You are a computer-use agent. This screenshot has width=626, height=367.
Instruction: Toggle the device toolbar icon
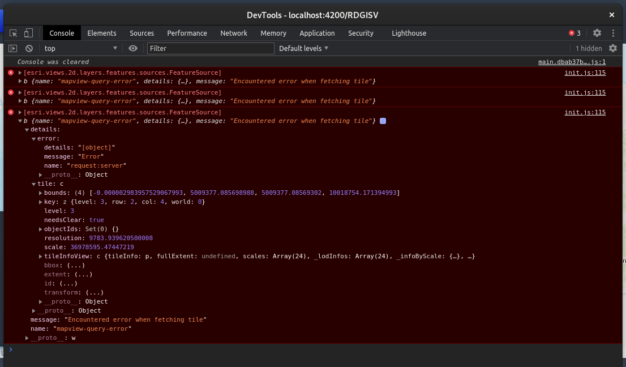tap(28, 33)
